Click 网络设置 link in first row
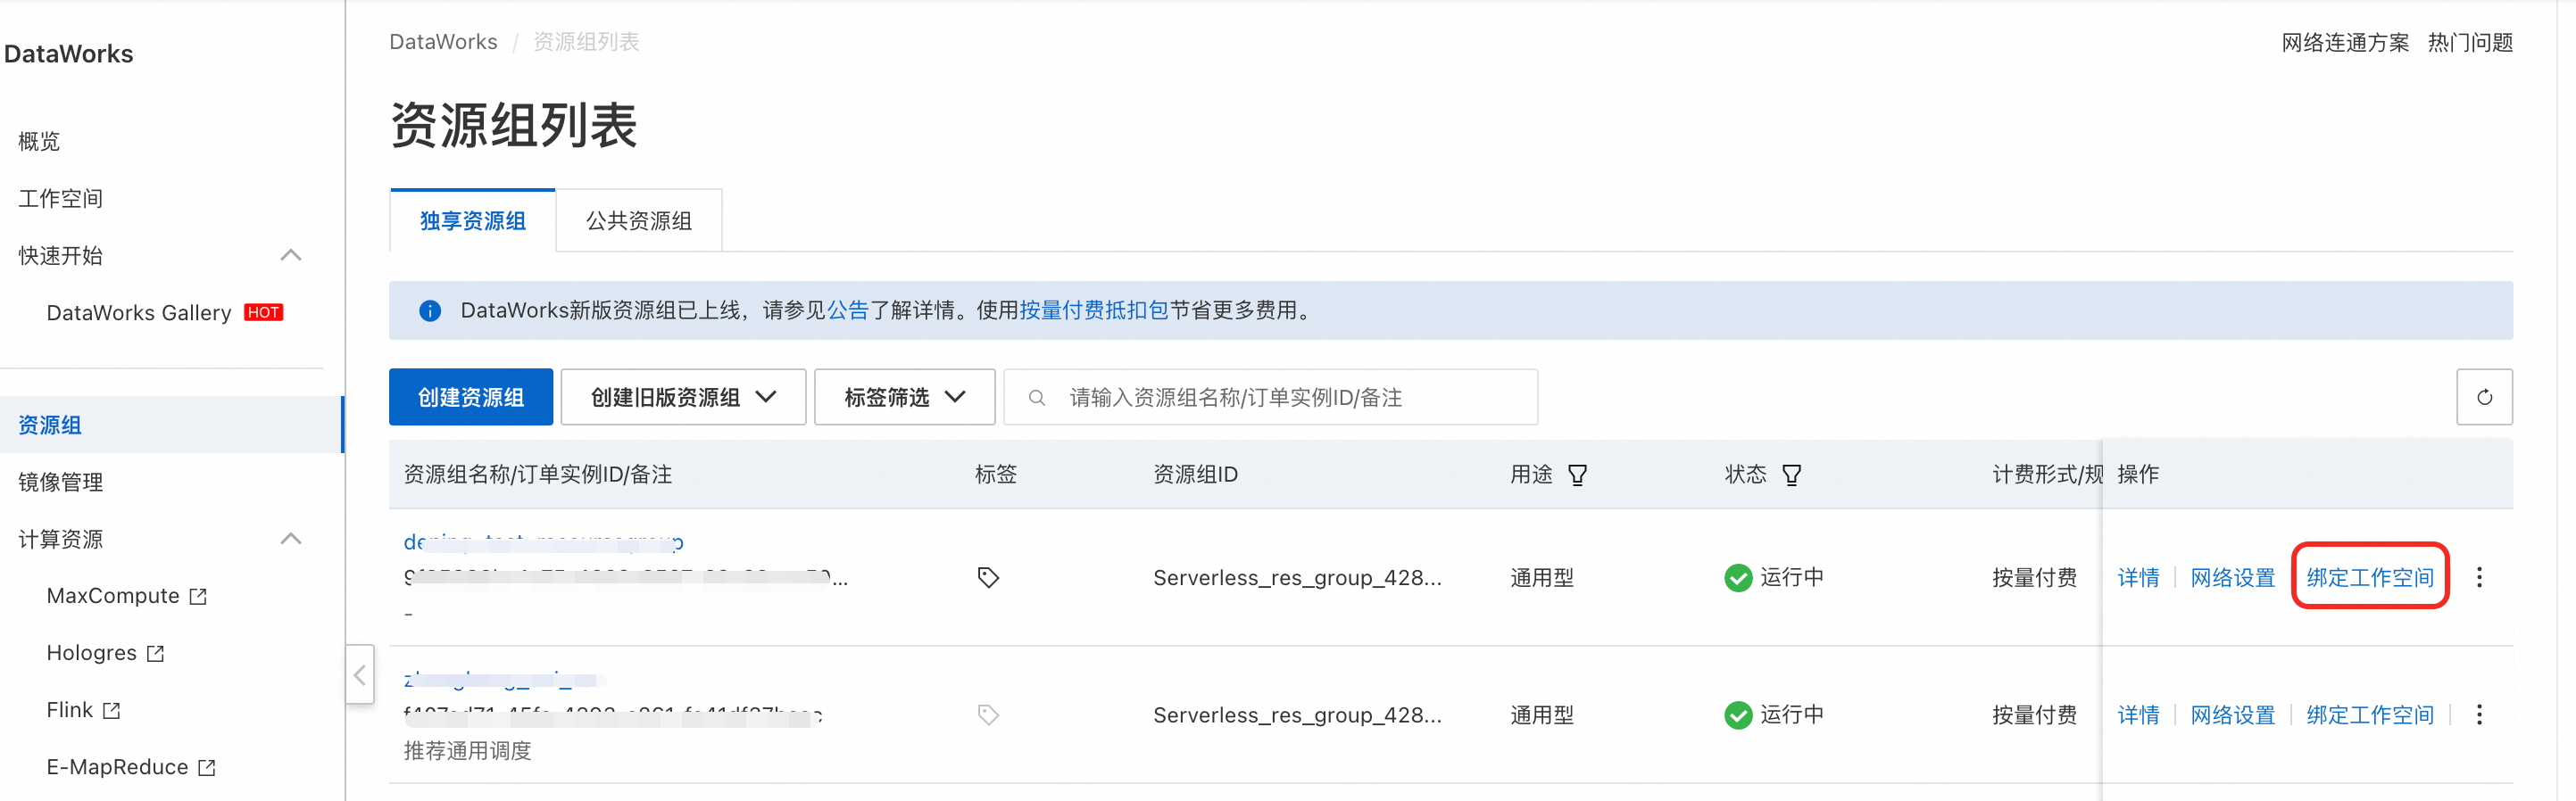The image size is (2576, 801). [x=2232, y=577]
